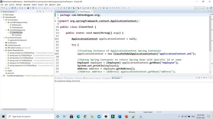Select the ClientTest class node
This screenshot has width=213, height=119.
tap(18, 35)
